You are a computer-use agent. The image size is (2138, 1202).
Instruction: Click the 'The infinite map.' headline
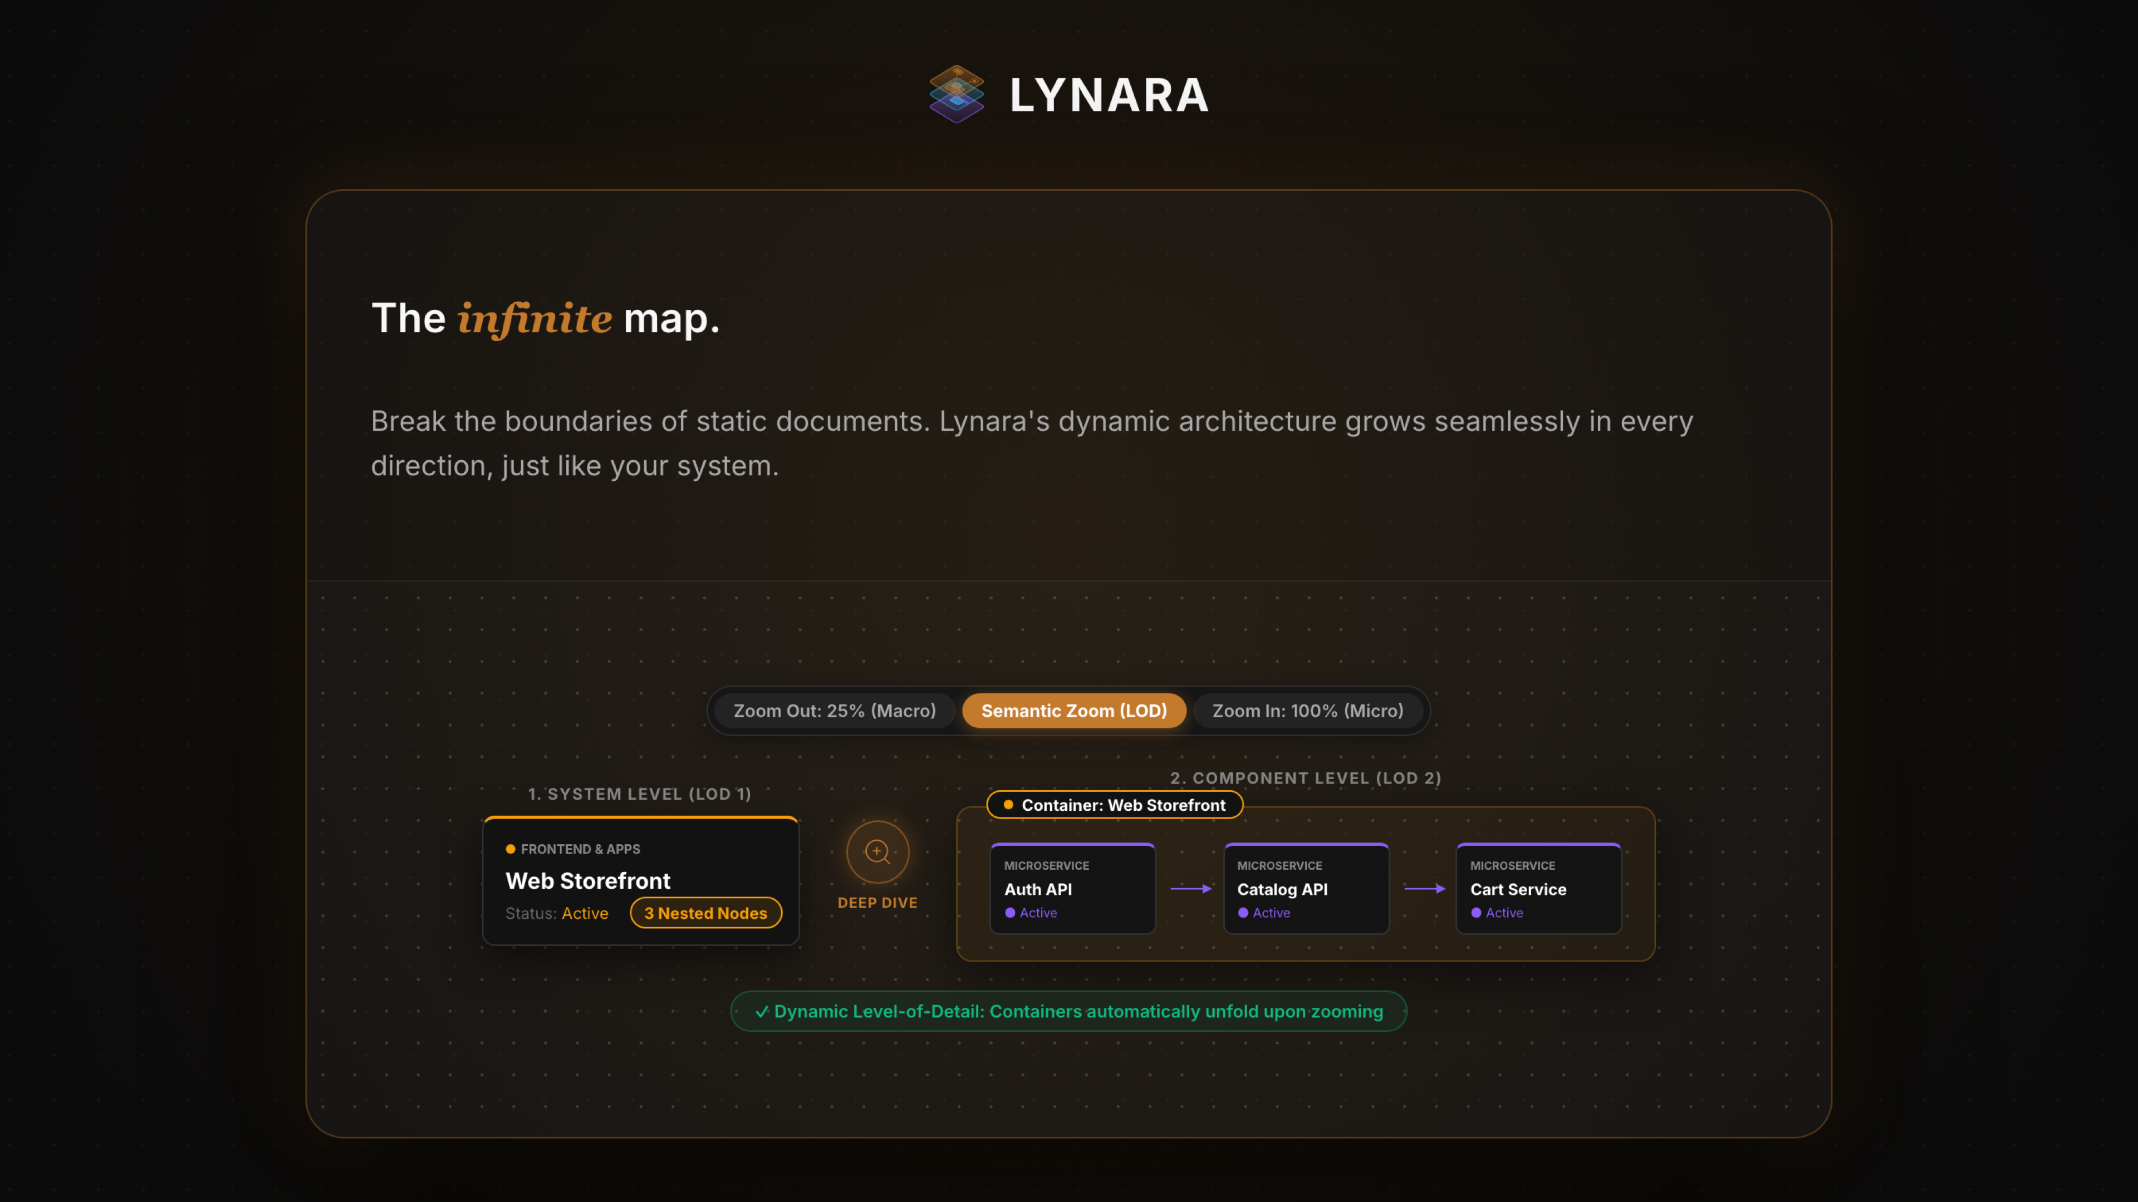tap(545, 318)
